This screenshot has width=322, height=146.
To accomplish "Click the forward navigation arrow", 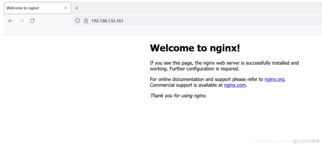I will click(21, 21).
